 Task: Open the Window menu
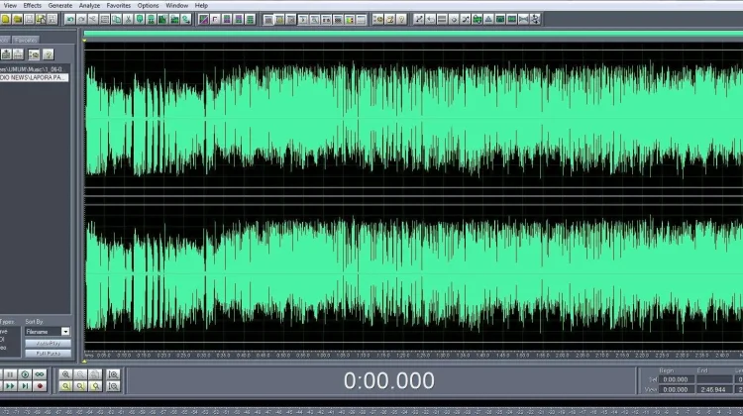point(176,6)
